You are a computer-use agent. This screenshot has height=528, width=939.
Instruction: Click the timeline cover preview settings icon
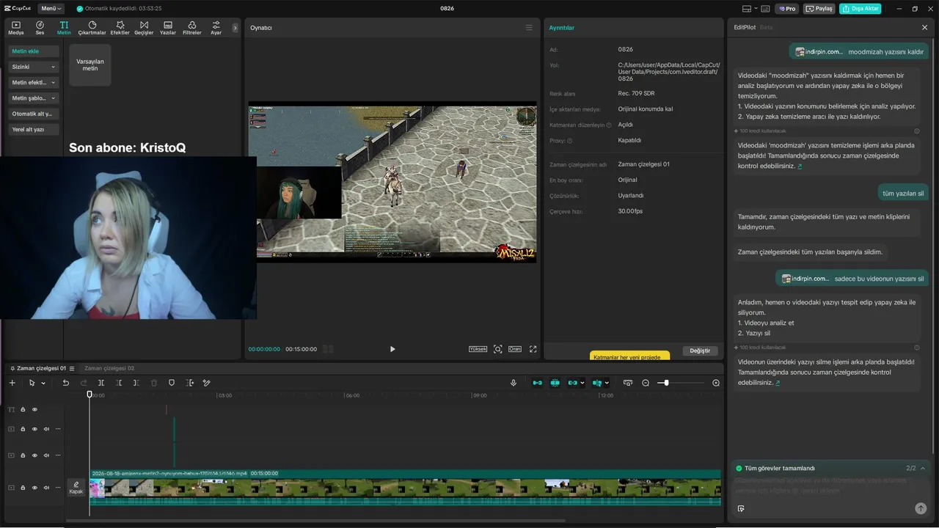[628, 383]
